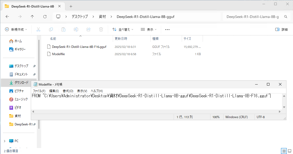293x154 pixels.
Task: Click the Notepad text area with the FROM line
Action: coord(157,101)
